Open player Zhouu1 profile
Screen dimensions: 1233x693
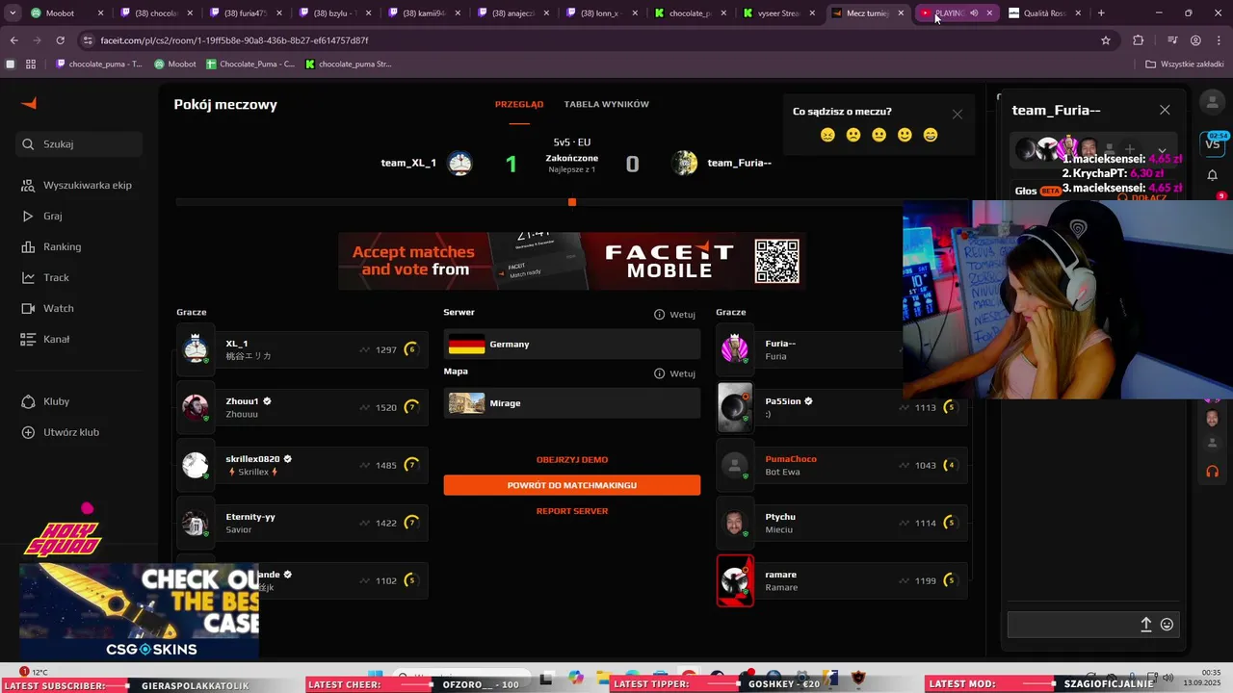point(302,407)
